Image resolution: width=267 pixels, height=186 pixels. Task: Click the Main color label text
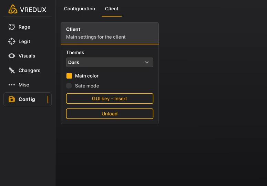87,76
